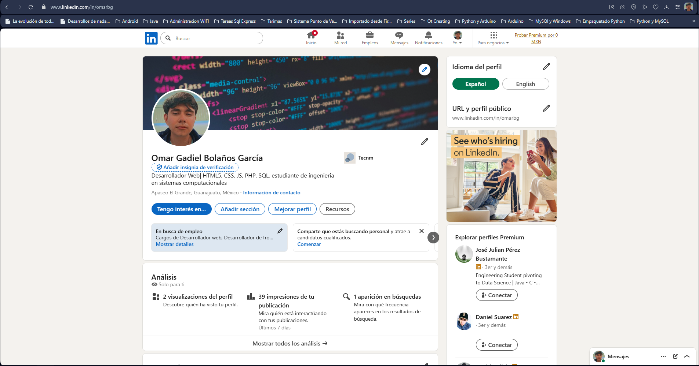Open Inicio home feed icon
The height and width of the screenshot is (366, 699).
[x=311, y=38]
